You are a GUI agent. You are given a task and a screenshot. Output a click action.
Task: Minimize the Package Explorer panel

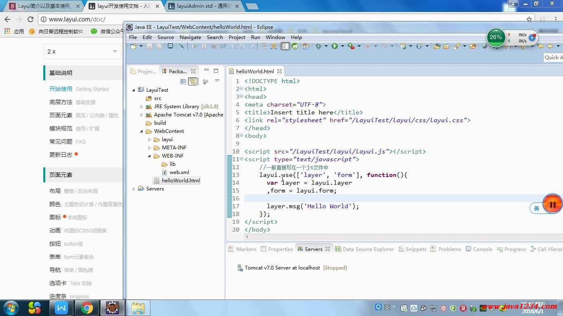(x=206, y=70)
